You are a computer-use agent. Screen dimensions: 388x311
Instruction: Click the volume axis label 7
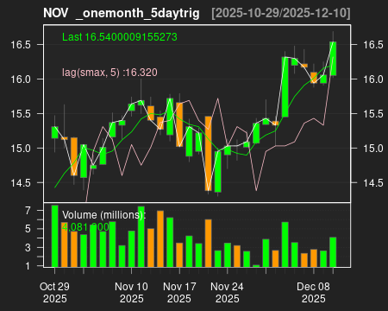pyautogui.click(x=28, y=211)
